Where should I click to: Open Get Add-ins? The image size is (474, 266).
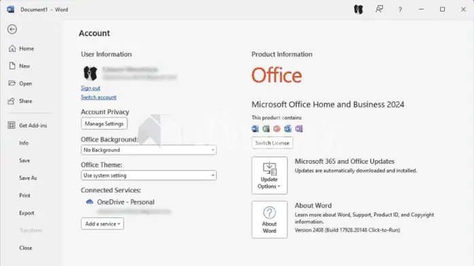tap(27, 126)
